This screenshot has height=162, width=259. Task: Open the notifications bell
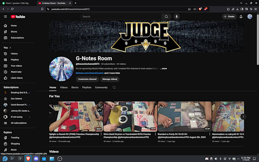pyautogui.click(x=241, y=16)
